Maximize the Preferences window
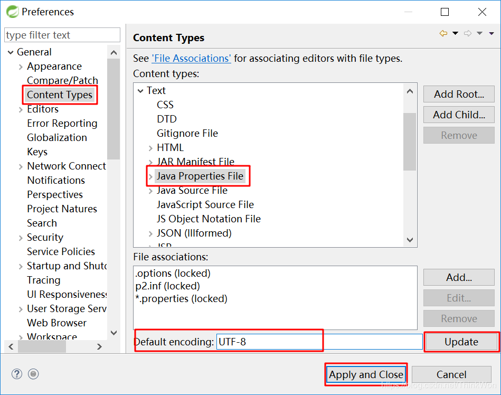The width and height of the screenshot is (501, 395). (x=445, y=12)
